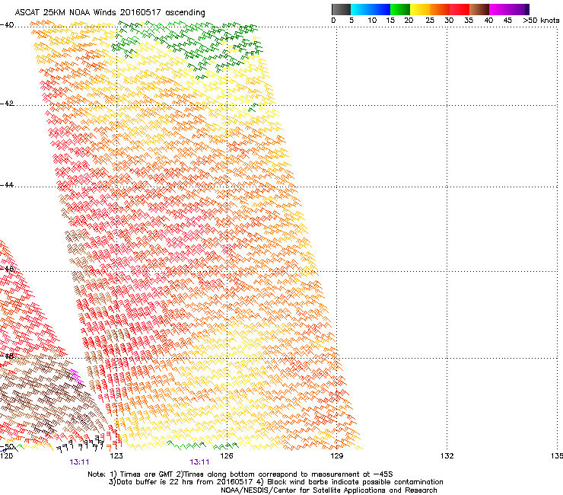Click the longitude label '132'
The image size is (563, 495).
tap(447, 456)
